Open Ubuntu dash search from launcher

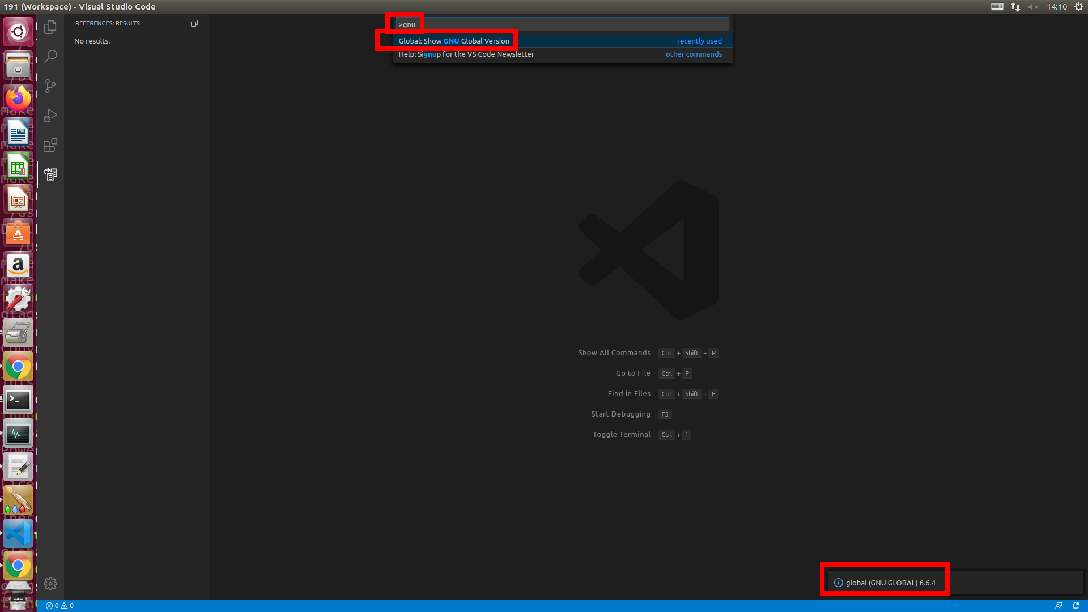tap(18, 31)
